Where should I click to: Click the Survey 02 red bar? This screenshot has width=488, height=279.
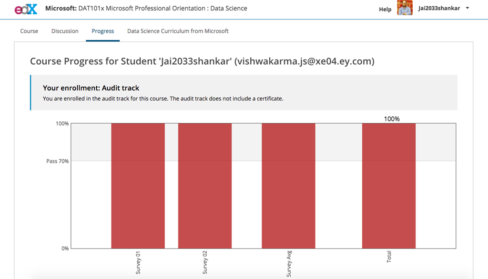pyautogui.click(x=205, y=186)
